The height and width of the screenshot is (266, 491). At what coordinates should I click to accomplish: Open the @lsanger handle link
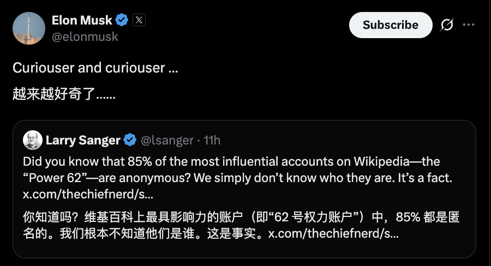tap(167, 140)
